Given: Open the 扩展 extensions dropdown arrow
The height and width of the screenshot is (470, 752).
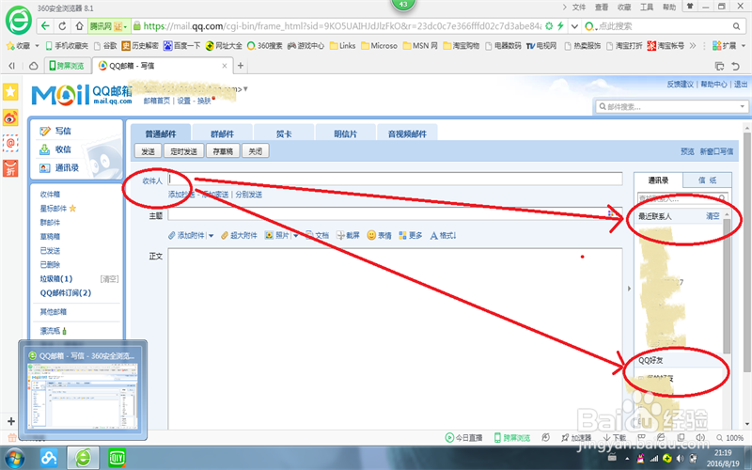Looking at the screenshot, I should coord(744,45).
